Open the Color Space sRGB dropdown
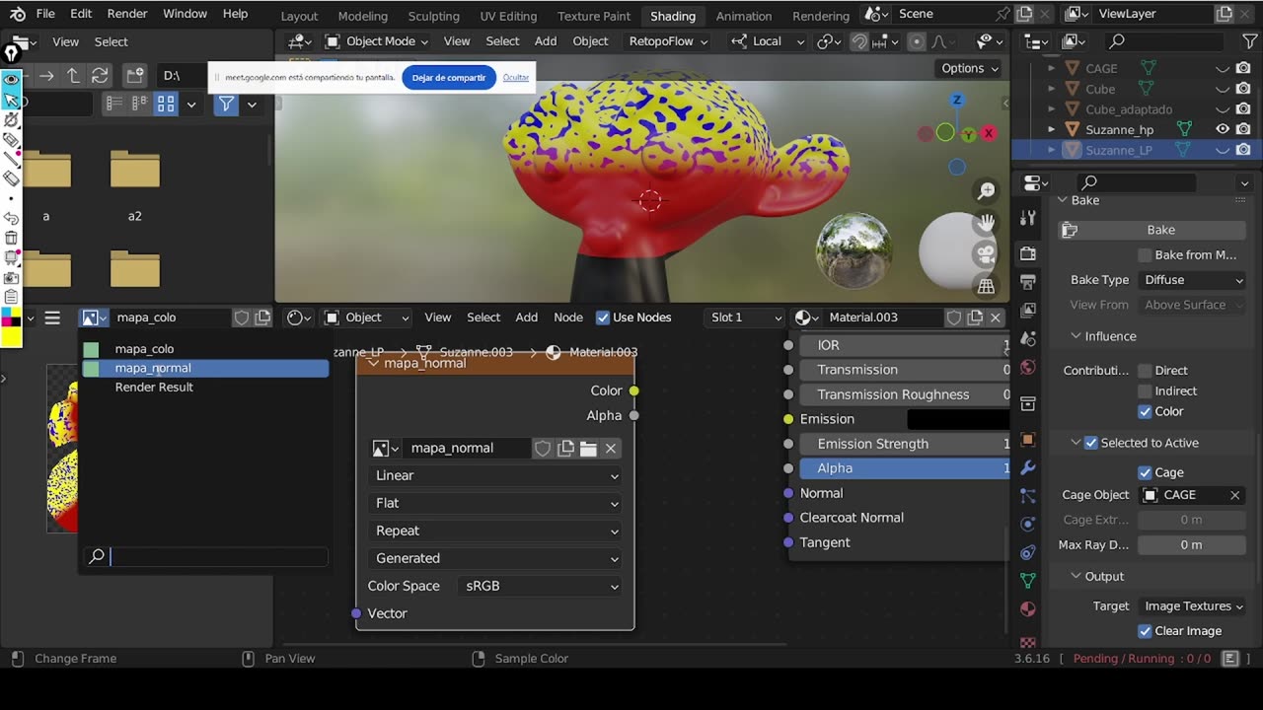Viewport: 1263px width, 710px height. 541,586
